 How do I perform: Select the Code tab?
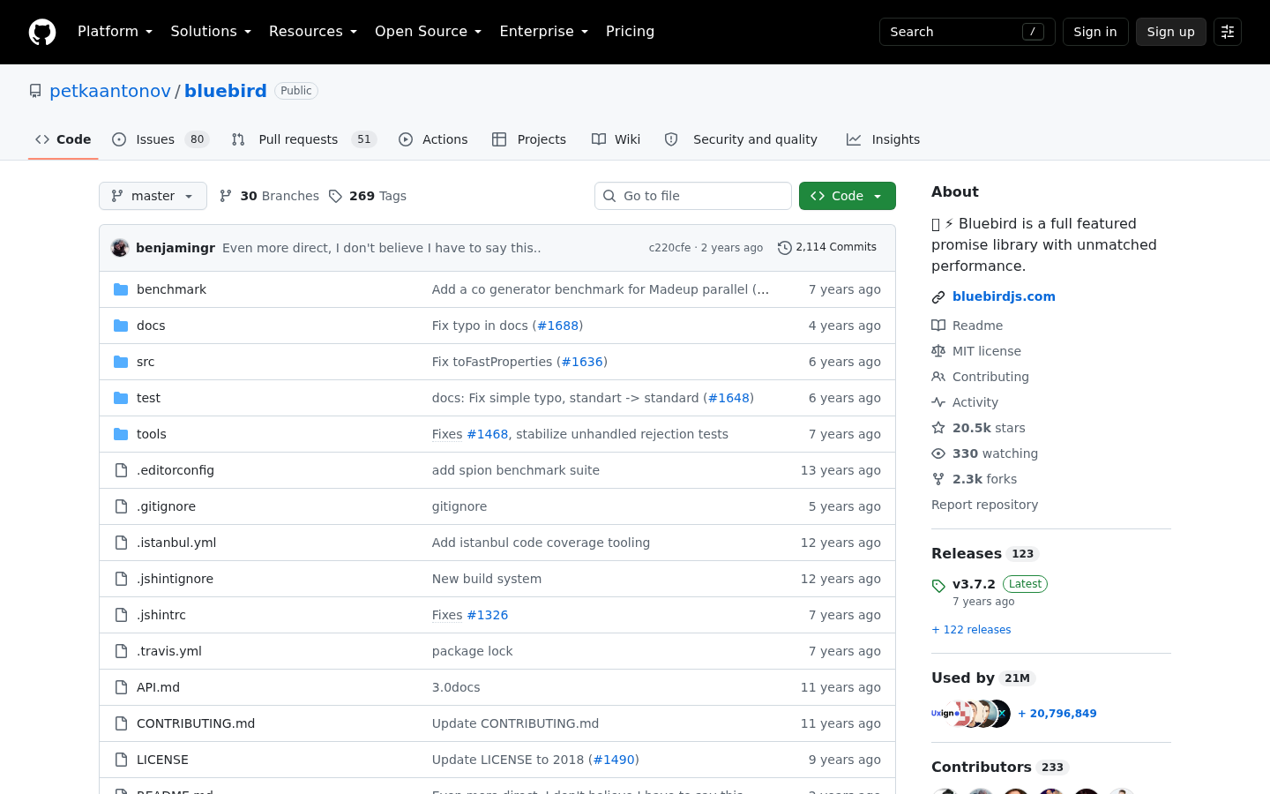pyautogui.click(x=63, y=139)
